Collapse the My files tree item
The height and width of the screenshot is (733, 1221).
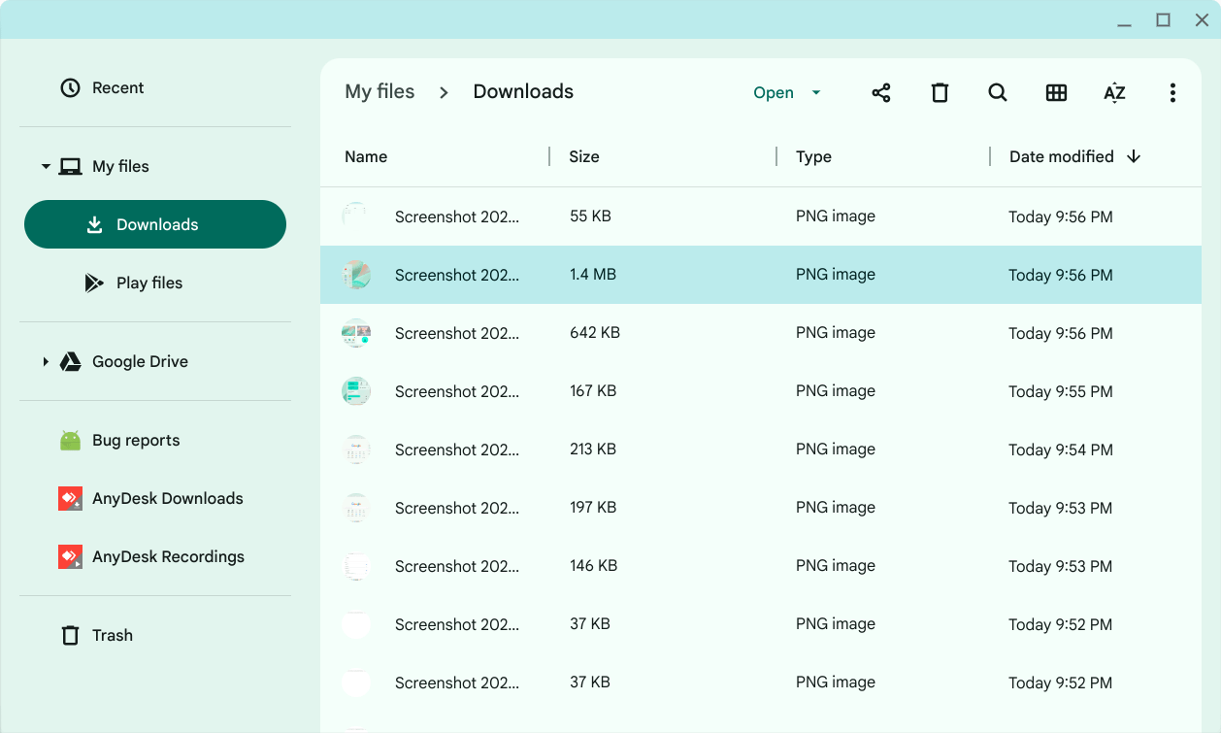point(46,166)
